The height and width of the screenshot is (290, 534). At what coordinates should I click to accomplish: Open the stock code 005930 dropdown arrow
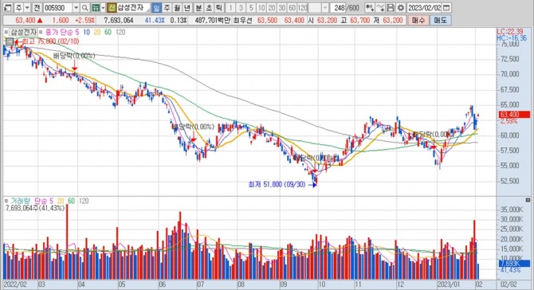(x=77, y=7)
